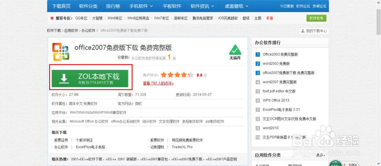Open the 手机软件 dropdown menu
This screenshot has height=166, width=381.
141,6
